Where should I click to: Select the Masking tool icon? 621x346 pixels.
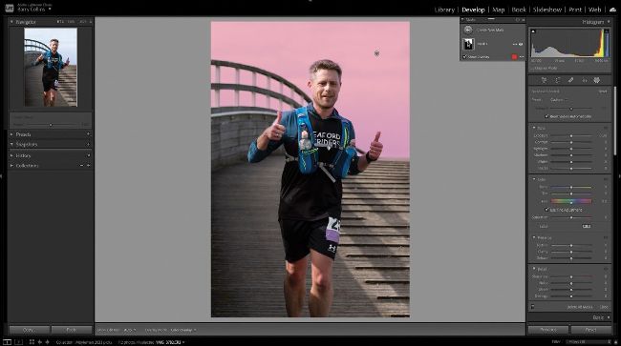(x=597, y=80)
